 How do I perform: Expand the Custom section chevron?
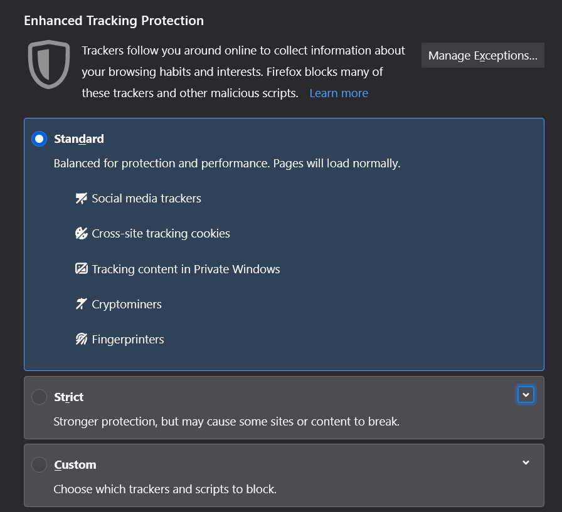pyautogui.click(x=526, y=462)
